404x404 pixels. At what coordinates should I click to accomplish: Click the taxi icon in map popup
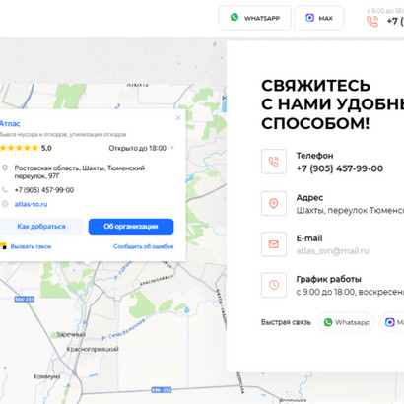click(3, 246)
